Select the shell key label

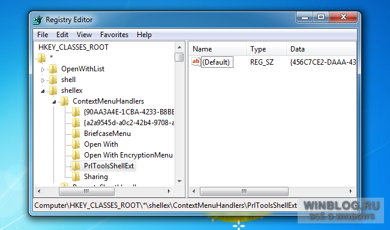click(68, 80)
